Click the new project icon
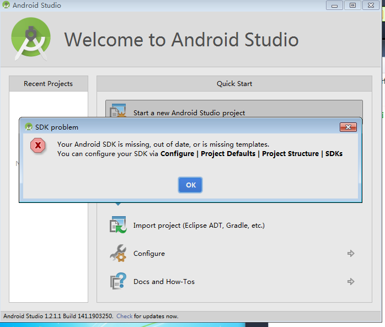The height and width of the screenshot is (327, 385). click(x=118, y=110)
